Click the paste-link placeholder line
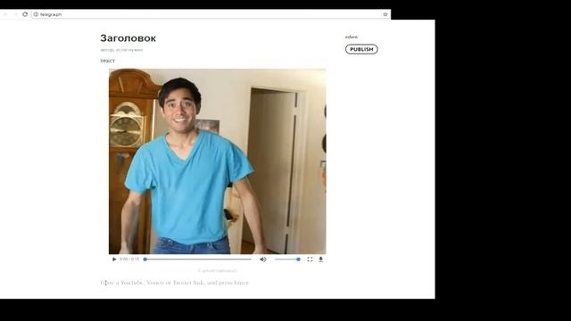Viewport: 571px width, 321px height. (x=175, y=283)
